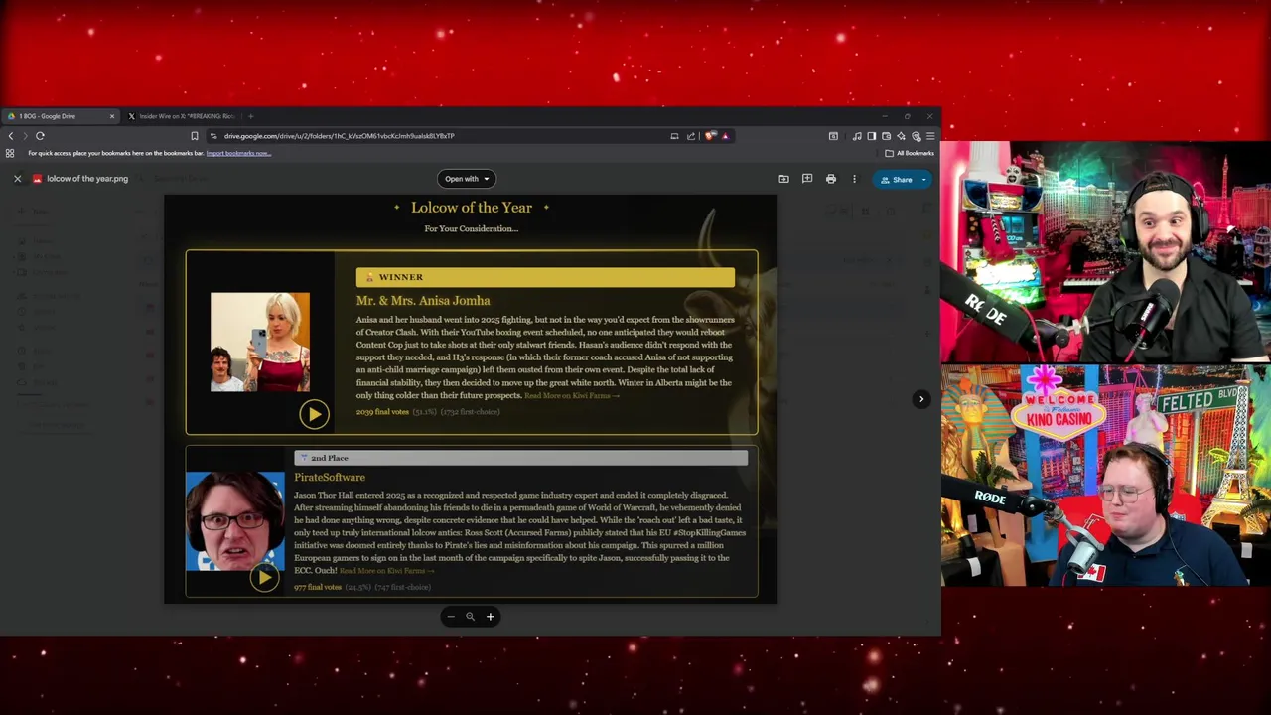Open the media control music note icon
Viewport: 1271px width, 715px height.
tap(857, 136)
